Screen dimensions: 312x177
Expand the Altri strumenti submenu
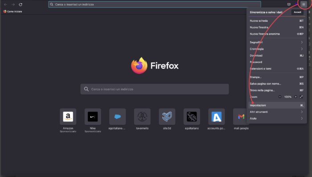(x=277, y=112)
